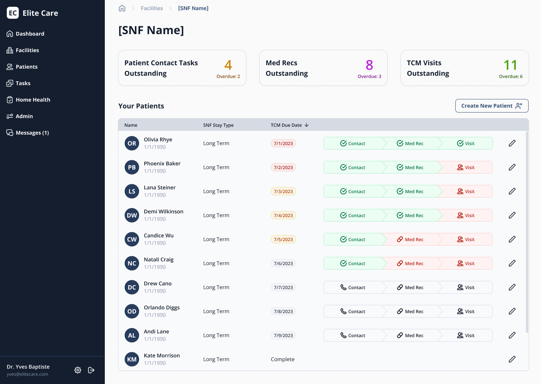This screenshot has width=541, height=384.
Task: Toggle Med Rec status for Candice Wu
Action: point(411,239)
